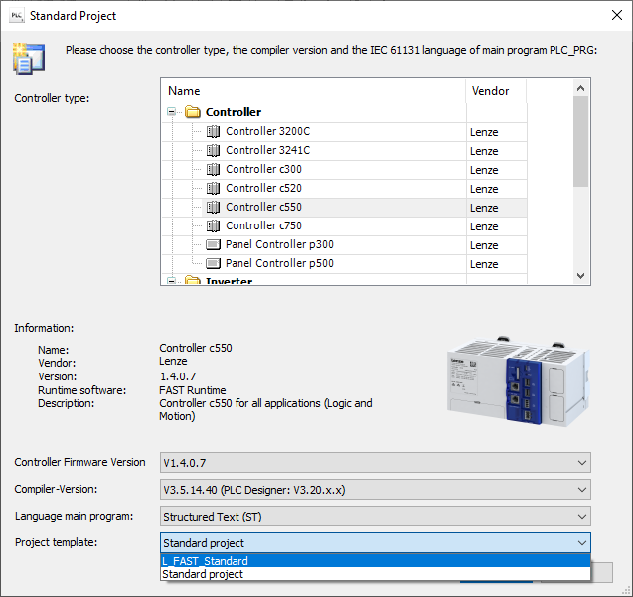Select Panel Controller p500 in the list
Image resolution: width=633 pixels, height=597 pixels.
click(279, 263)
